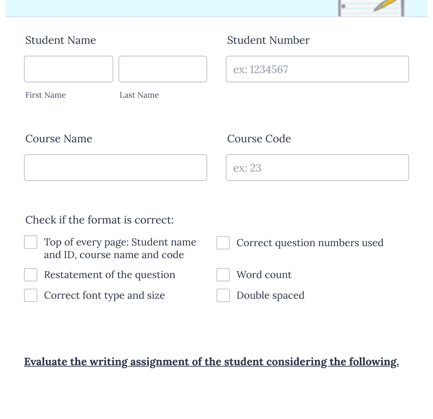Viewport: 433px width, 419px height.
Task: Click the 'First Name' helper text
Action: coord(46,95)
